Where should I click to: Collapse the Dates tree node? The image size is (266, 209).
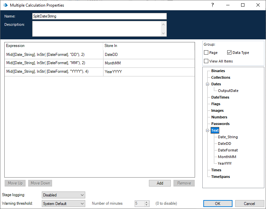coord(208,84)
